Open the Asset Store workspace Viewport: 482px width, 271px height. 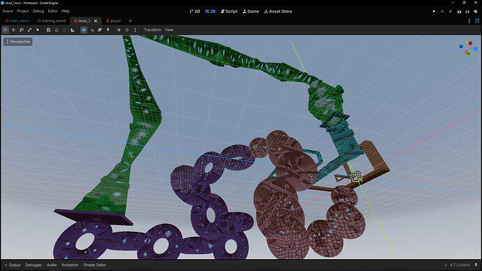click(x=278, y=11)
